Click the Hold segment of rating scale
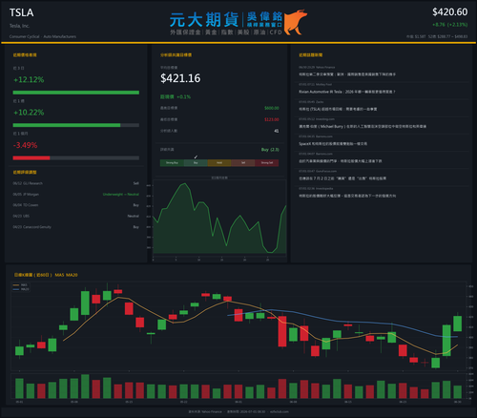Viewport: 477px width, 418px height. [x=219, y=163]
